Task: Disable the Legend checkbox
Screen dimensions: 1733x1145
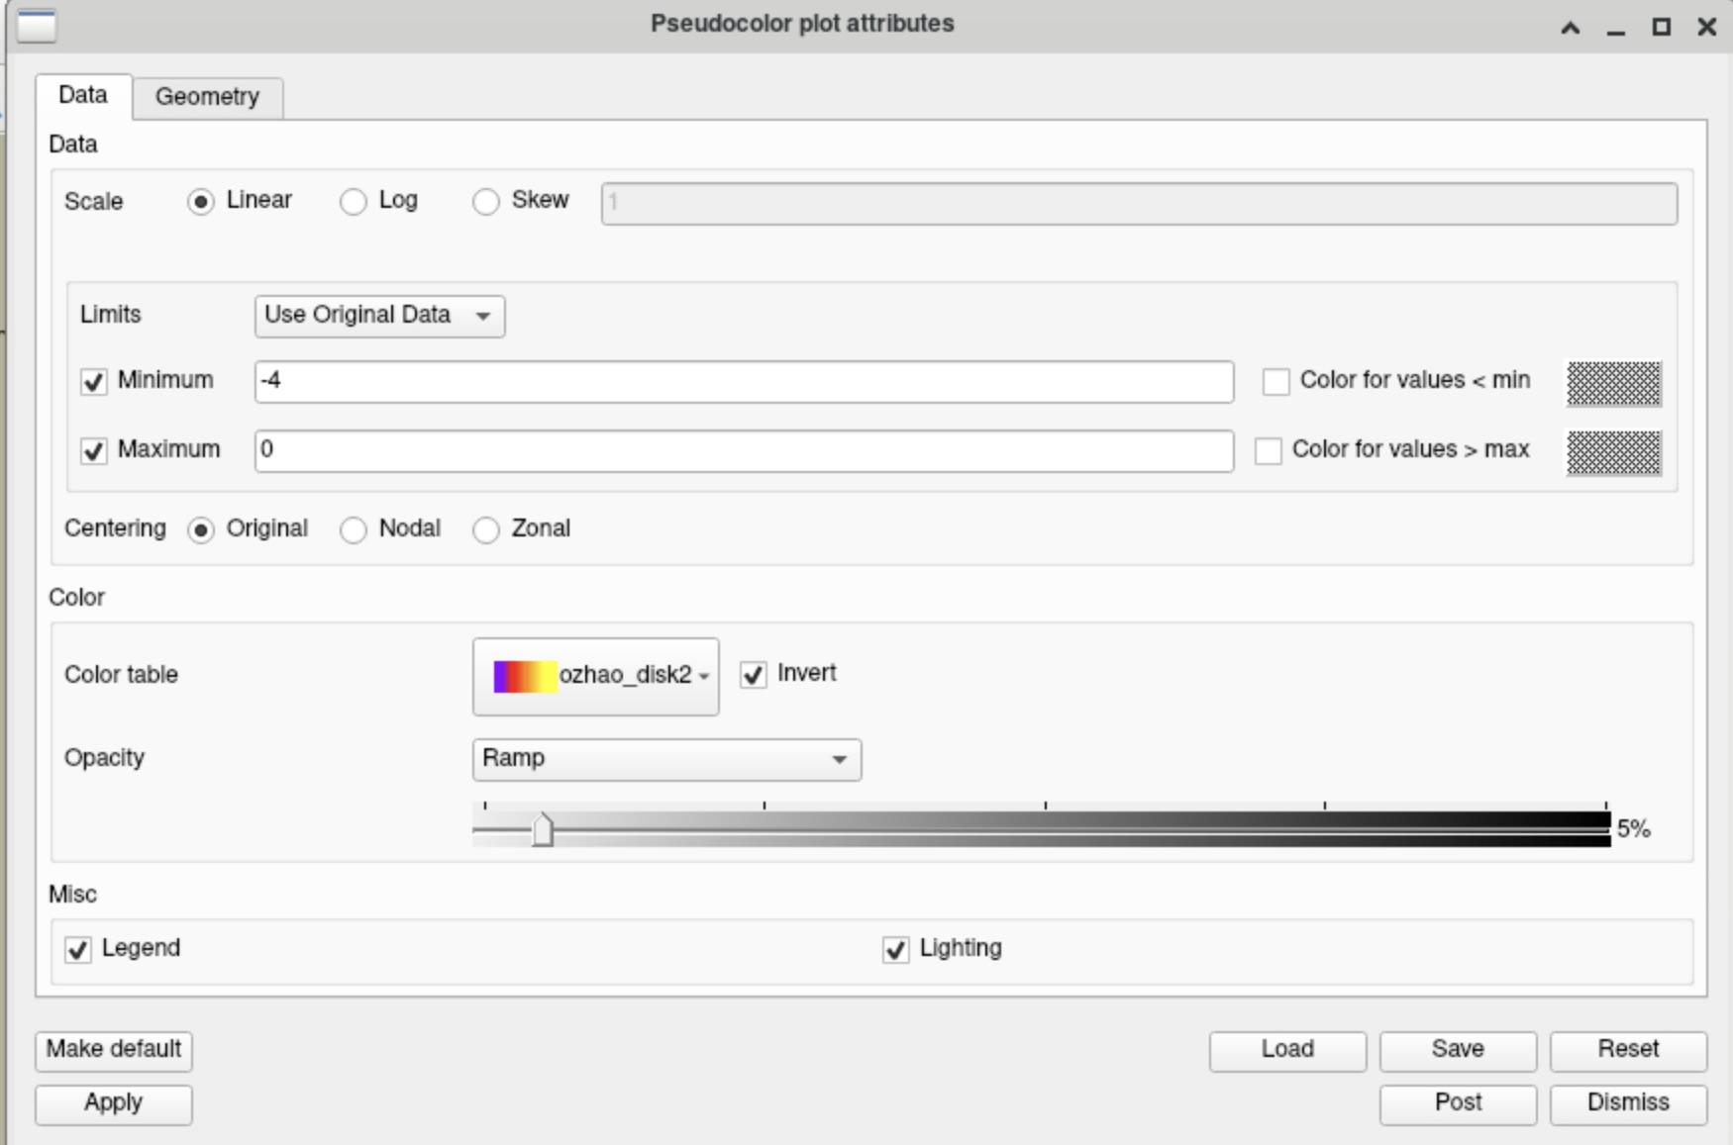Action: 79,949
